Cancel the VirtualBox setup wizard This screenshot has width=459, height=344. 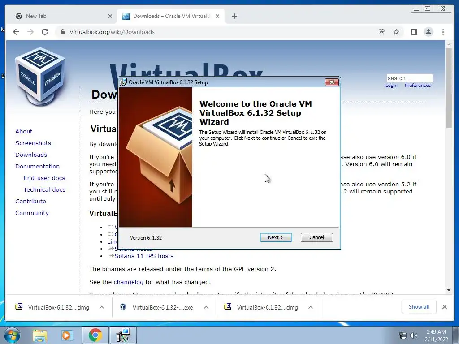[317, 237]
